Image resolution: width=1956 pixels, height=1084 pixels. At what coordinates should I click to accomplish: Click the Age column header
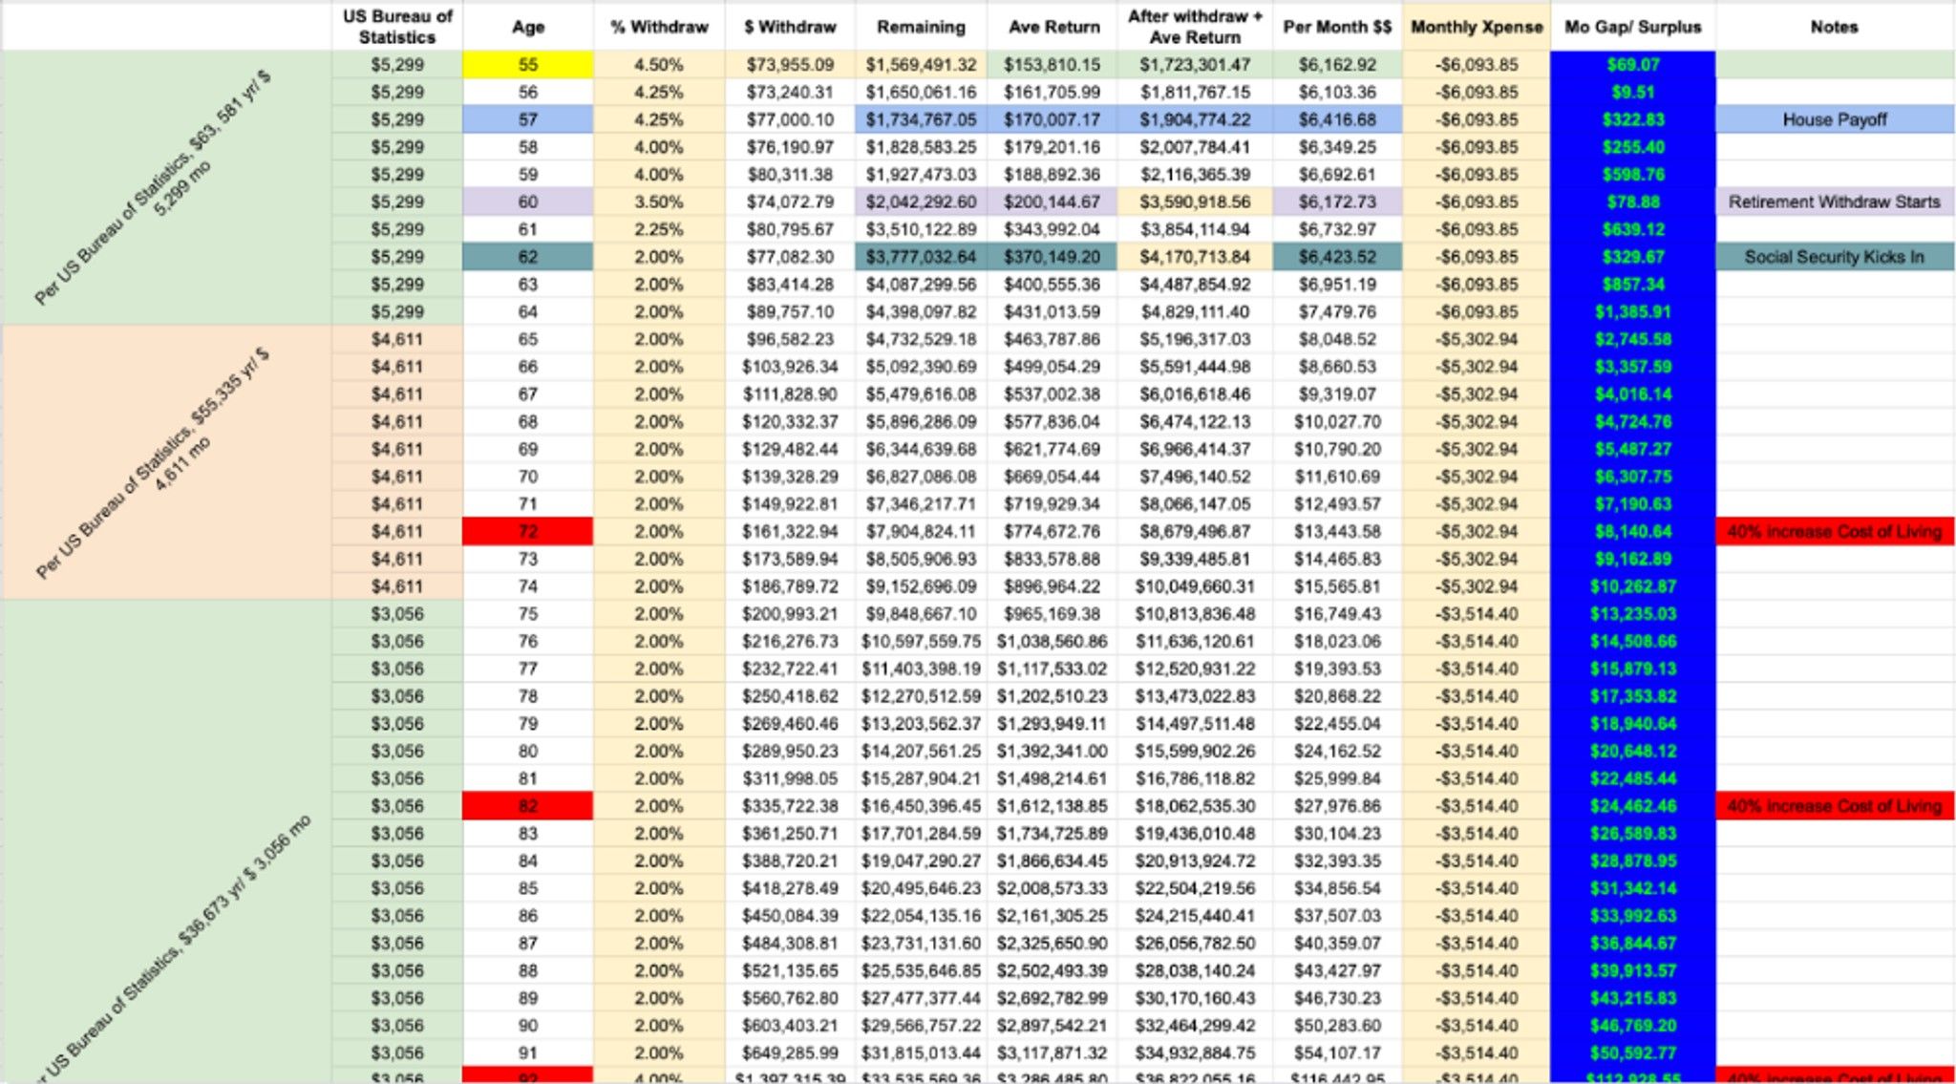pyautogui.click(x=527, y=27)
